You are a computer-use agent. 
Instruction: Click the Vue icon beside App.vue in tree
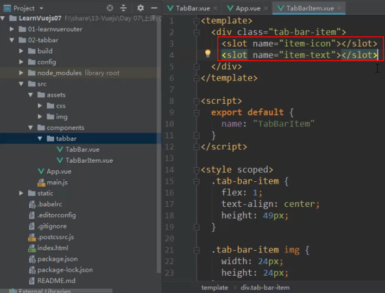point(41,171)
